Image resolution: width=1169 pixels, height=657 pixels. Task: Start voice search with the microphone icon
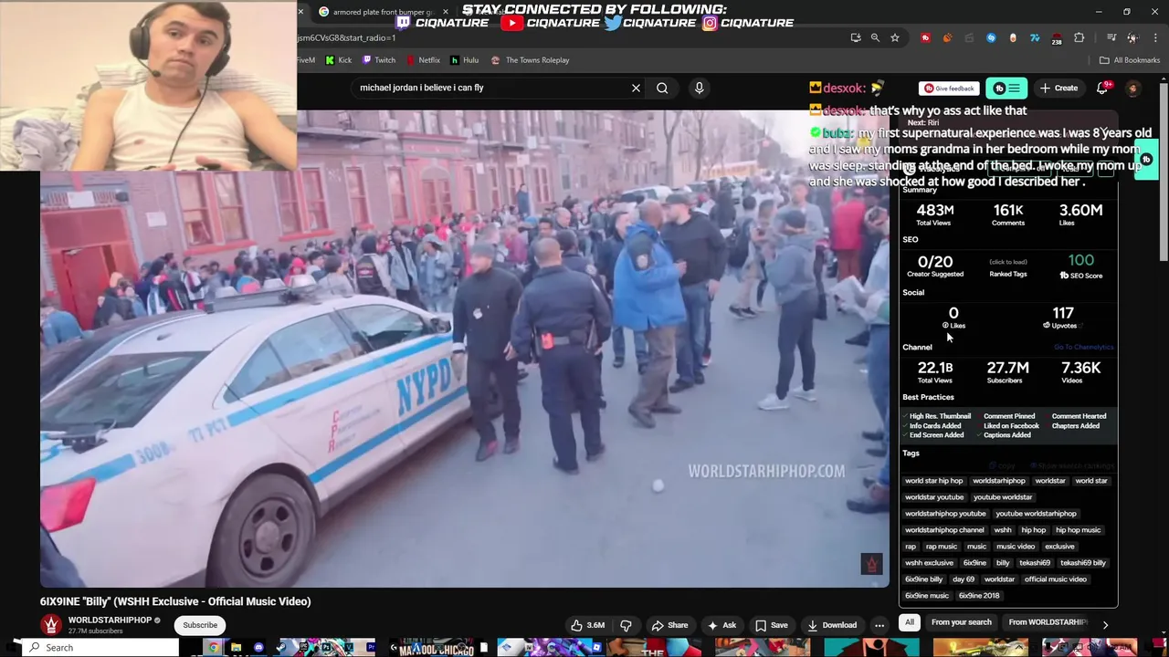tap(699, 88)
